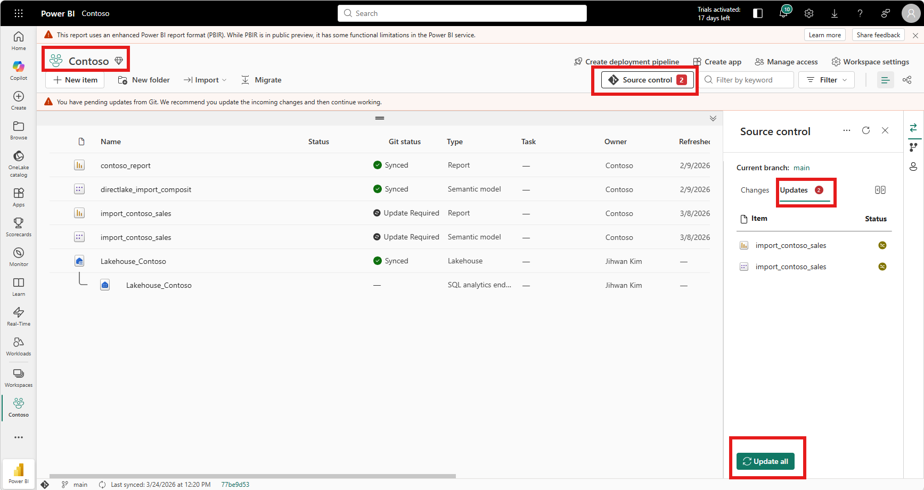Click in the top Search box

(x=462, y=13)
